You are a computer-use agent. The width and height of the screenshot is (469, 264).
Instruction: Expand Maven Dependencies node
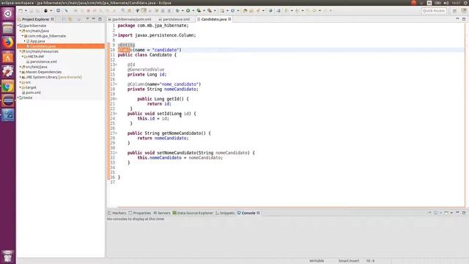pos(21,72)
